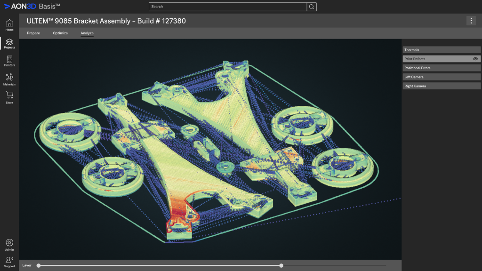Screen dimensions: 482x271
Task: Enable the Positional Errors overlay
Action: tap(441, 67)
